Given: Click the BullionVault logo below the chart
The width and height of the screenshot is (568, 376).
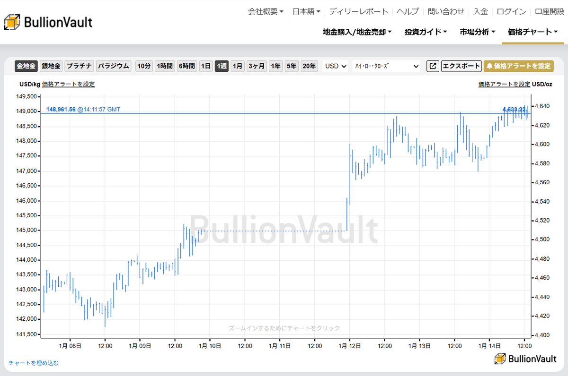Looking at the screenshot, I should click(x=525, y=359).
